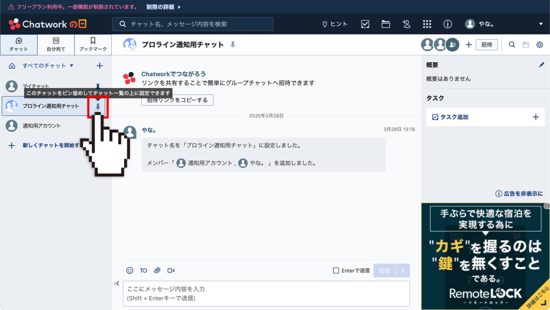Switch to the ブックマーク tab
This screenshot has height=310, width=550.
(92, 45)
